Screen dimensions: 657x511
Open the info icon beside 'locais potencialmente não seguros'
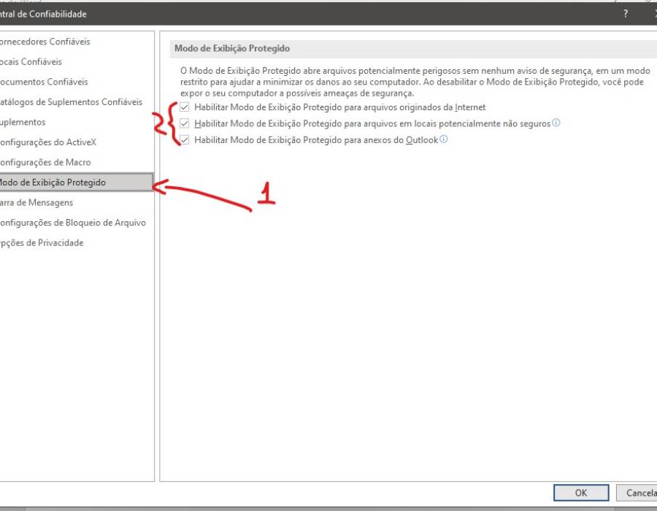(x=556, y=123)
